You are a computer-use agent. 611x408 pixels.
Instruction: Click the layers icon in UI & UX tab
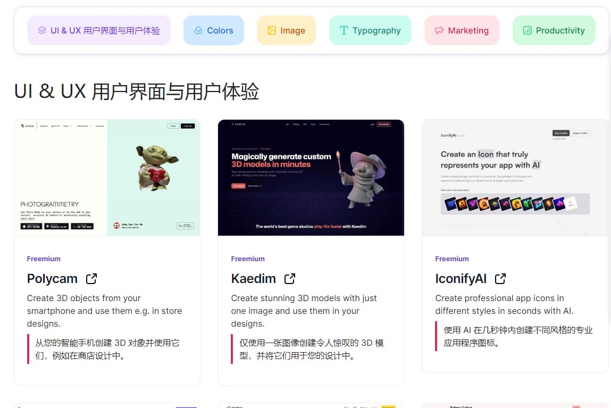click(42, 30)
